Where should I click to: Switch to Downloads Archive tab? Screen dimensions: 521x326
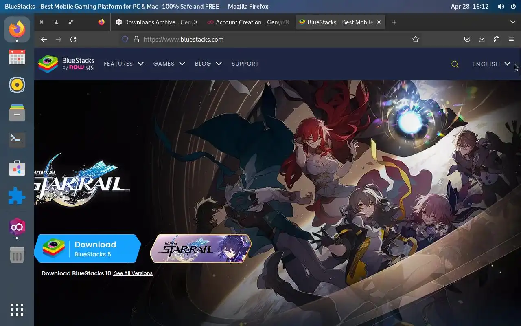click(157, 22)
